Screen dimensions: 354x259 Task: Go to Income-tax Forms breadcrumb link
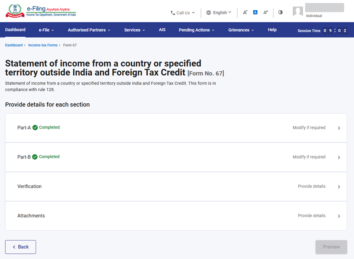pos(43,45)
